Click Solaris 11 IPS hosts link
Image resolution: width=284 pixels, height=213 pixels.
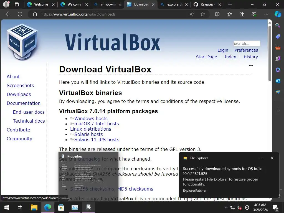[97, 140]
